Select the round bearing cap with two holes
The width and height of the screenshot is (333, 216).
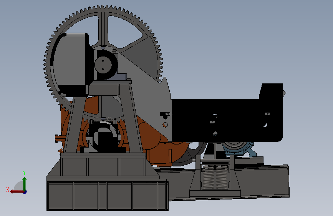(x=103, y=65)
